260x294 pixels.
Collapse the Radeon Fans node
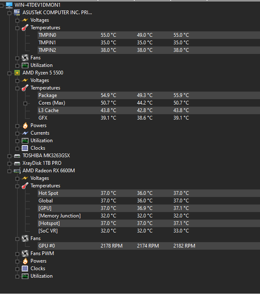pos(17,239)
